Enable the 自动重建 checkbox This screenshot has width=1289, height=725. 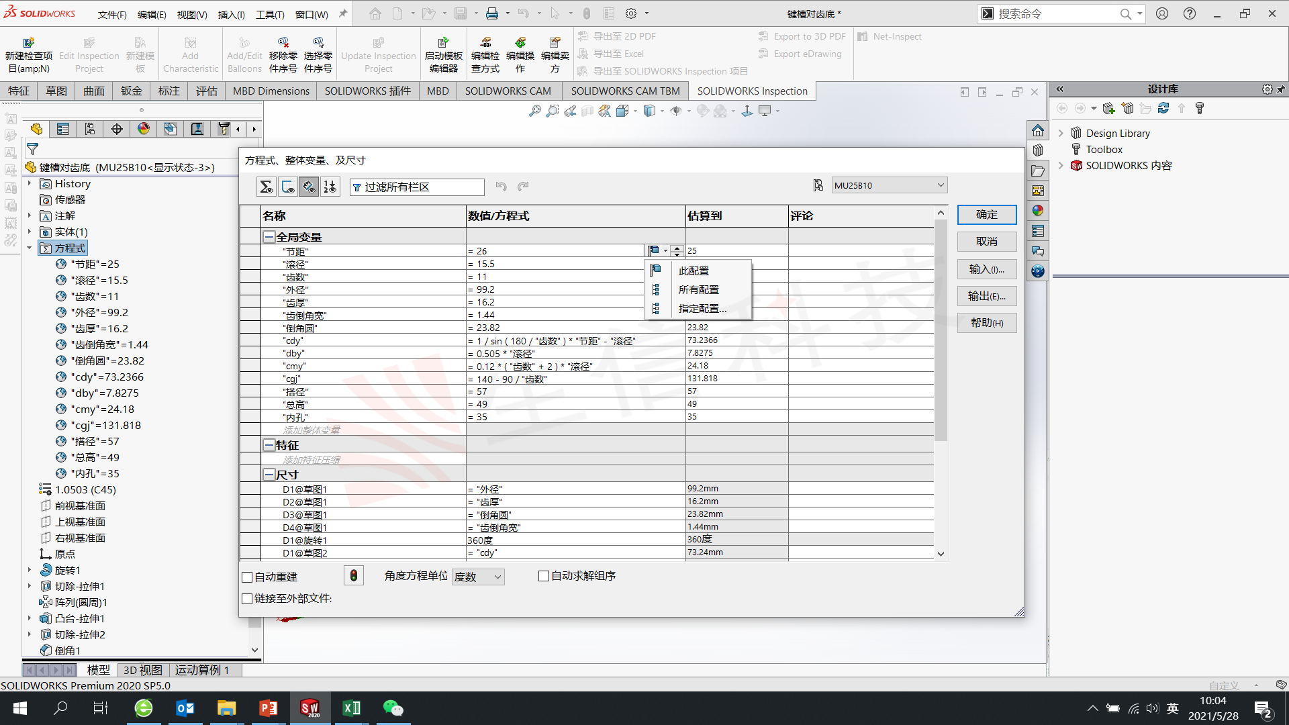pyautogui.click(x=247, y=577)
